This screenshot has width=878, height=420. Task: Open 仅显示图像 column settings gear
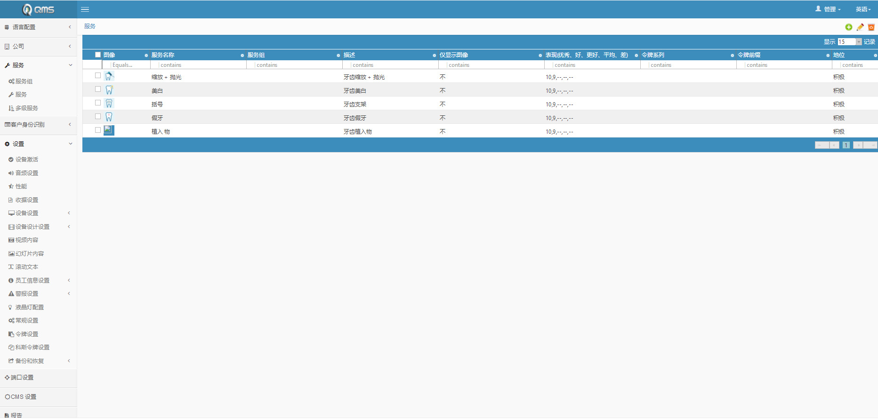pyautogui.click(x=540, y=56)
